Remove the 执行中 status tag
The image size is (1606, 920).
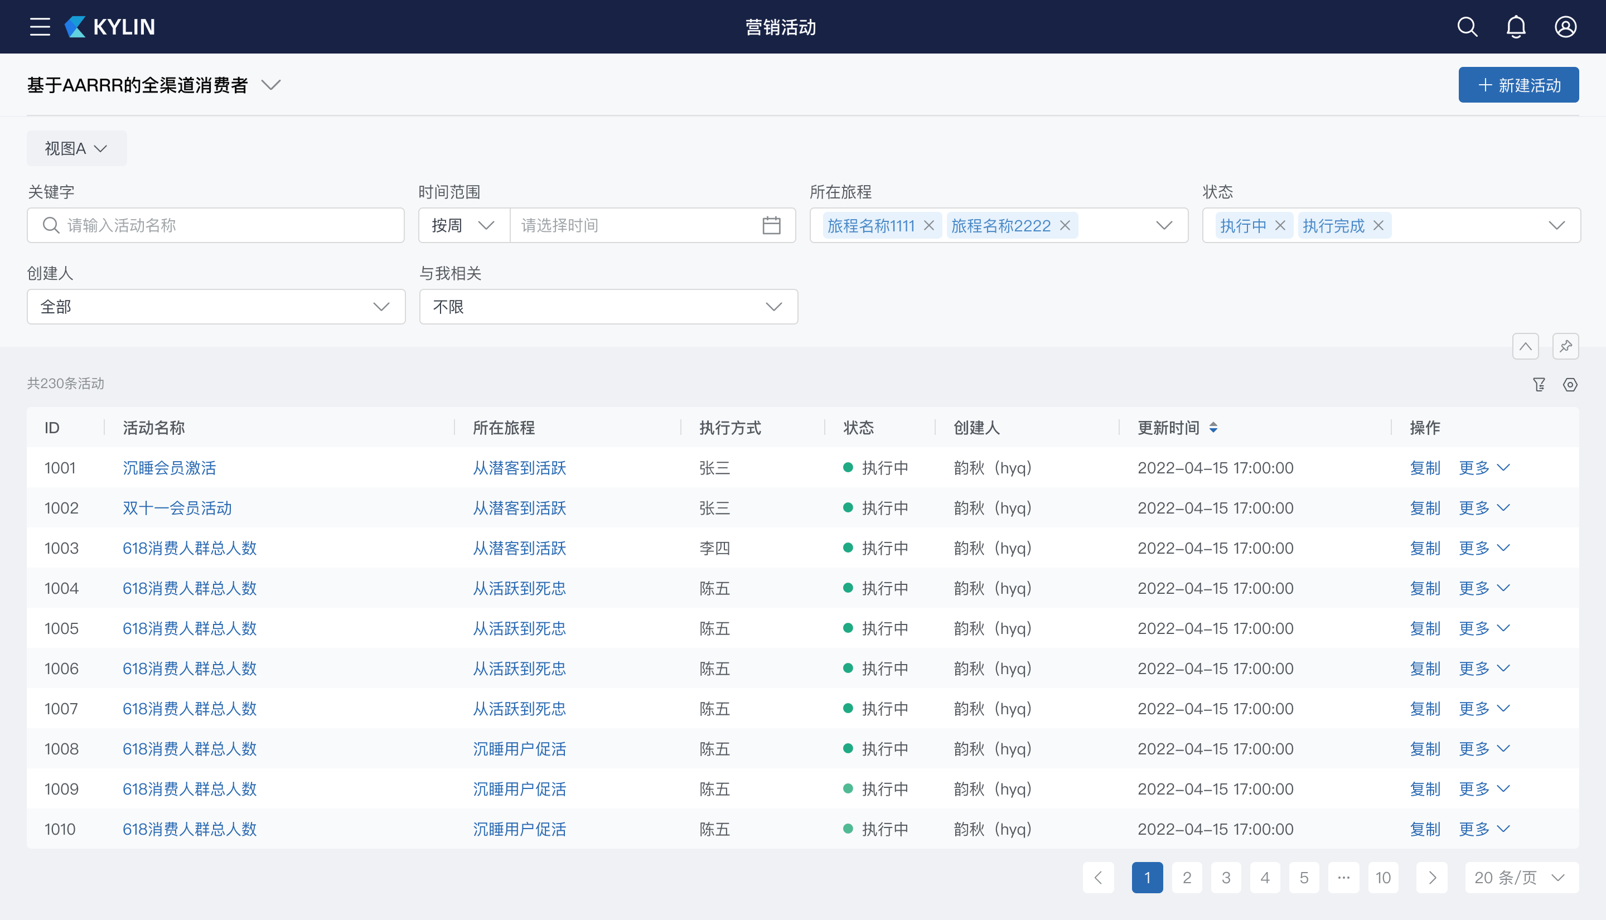coord(1280,225)
